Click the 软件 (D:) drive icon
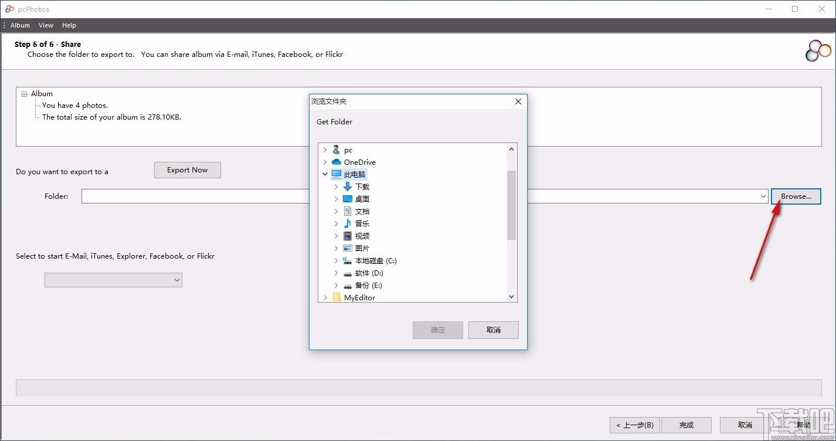This screenshot has height=441, width=836. (348, 273)
